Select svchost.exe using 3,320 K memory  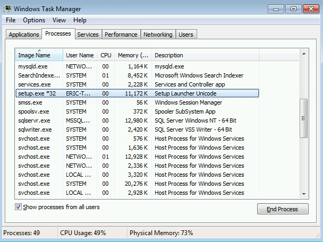137,175
